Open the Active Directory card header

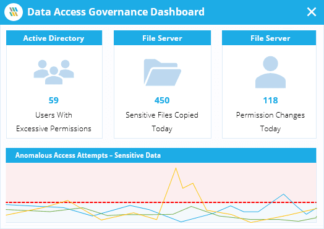54,38
